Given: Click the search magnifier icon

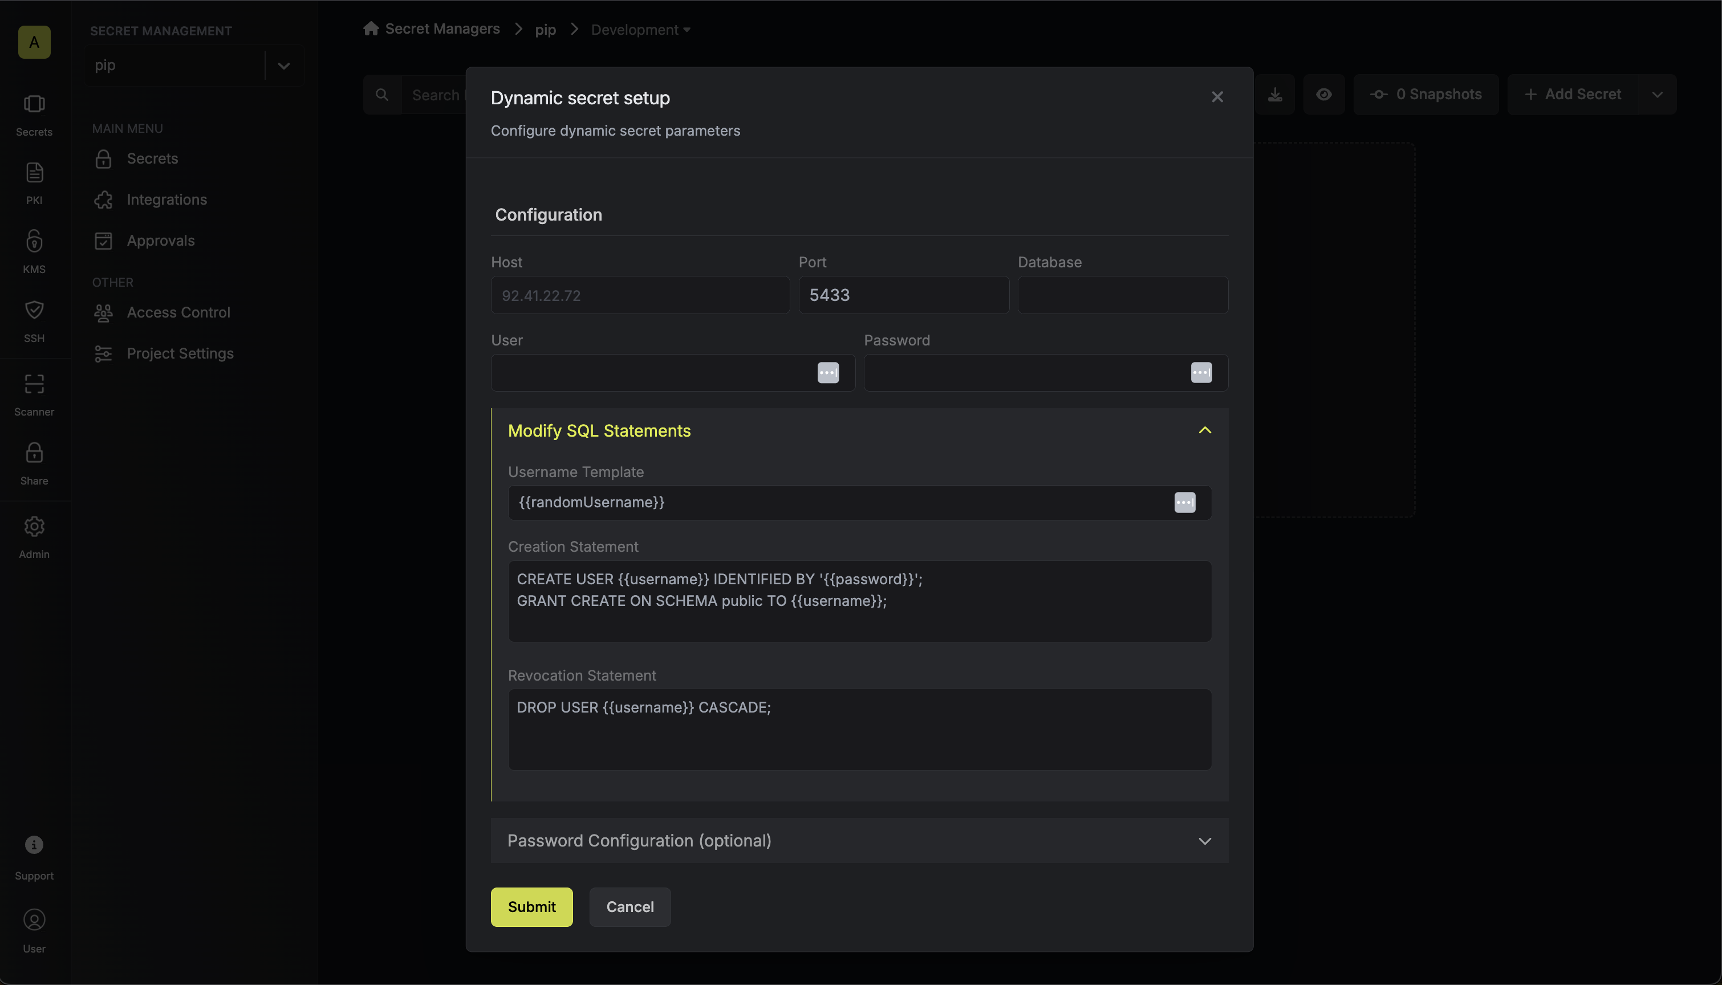Looking at the screenshot, I should [382, 95].
